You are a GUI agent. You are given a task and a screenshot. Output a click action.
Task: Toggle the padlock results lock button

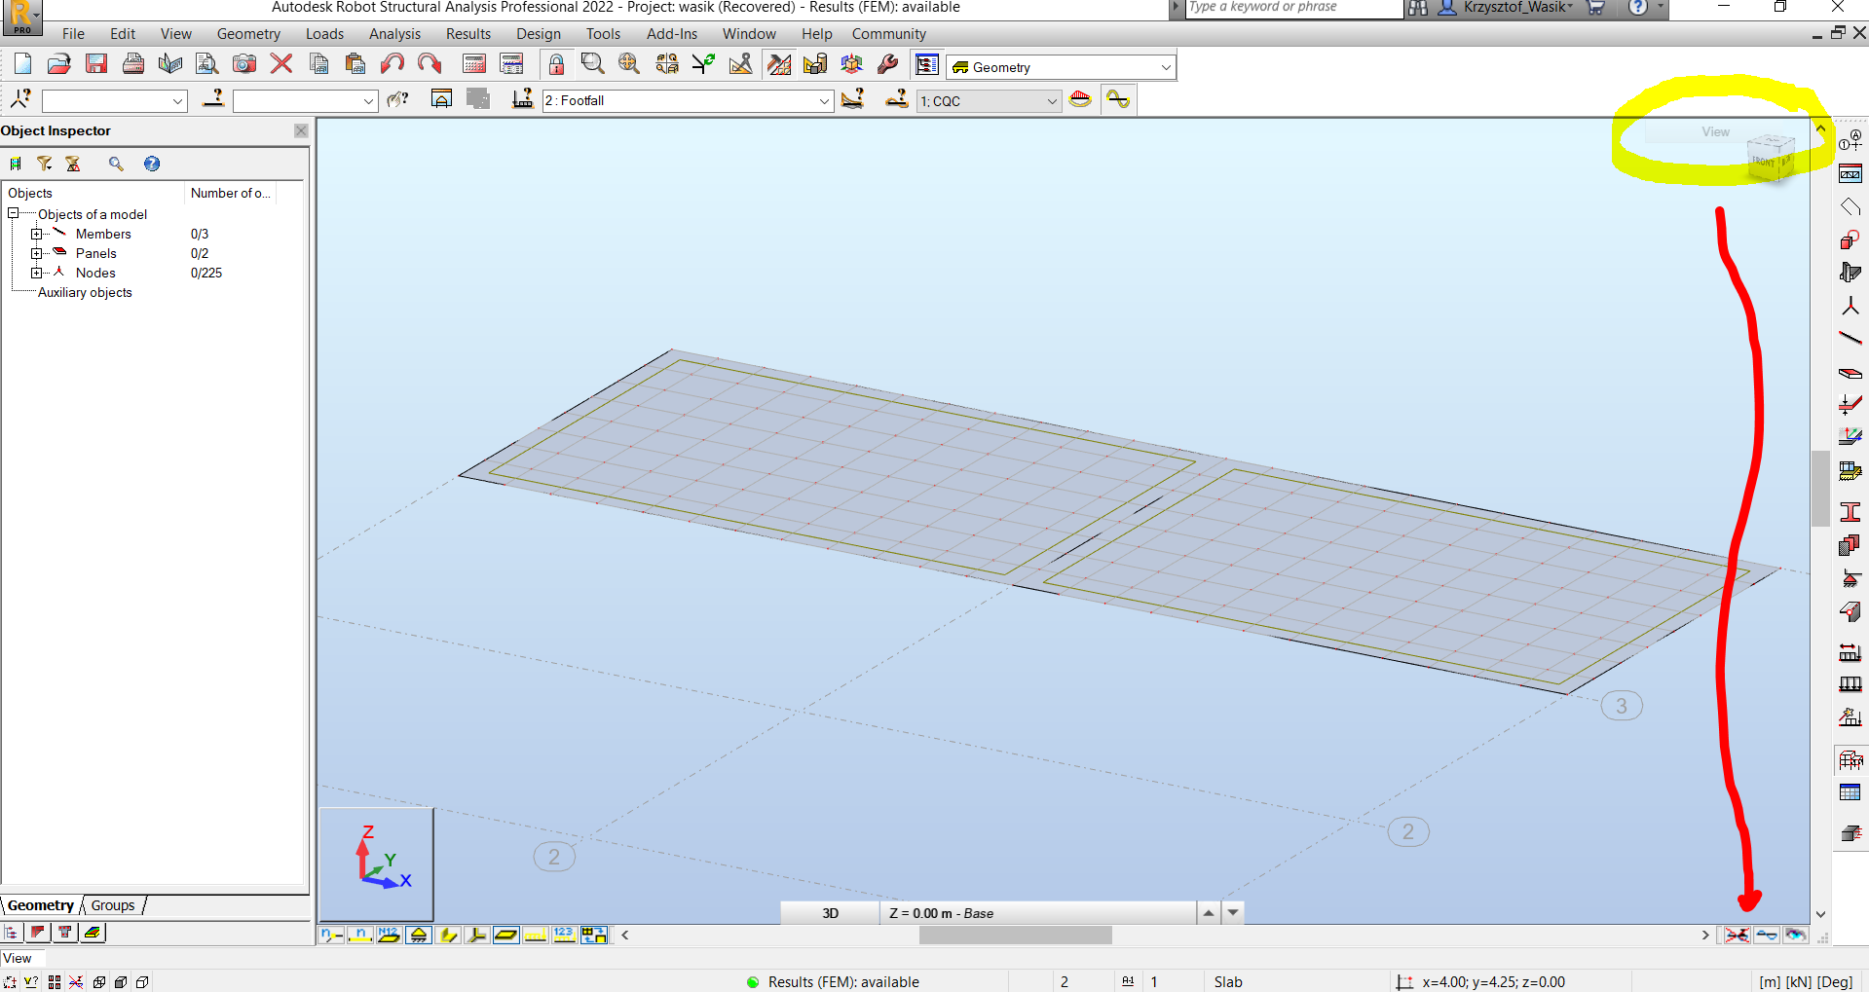click(555, 64)
